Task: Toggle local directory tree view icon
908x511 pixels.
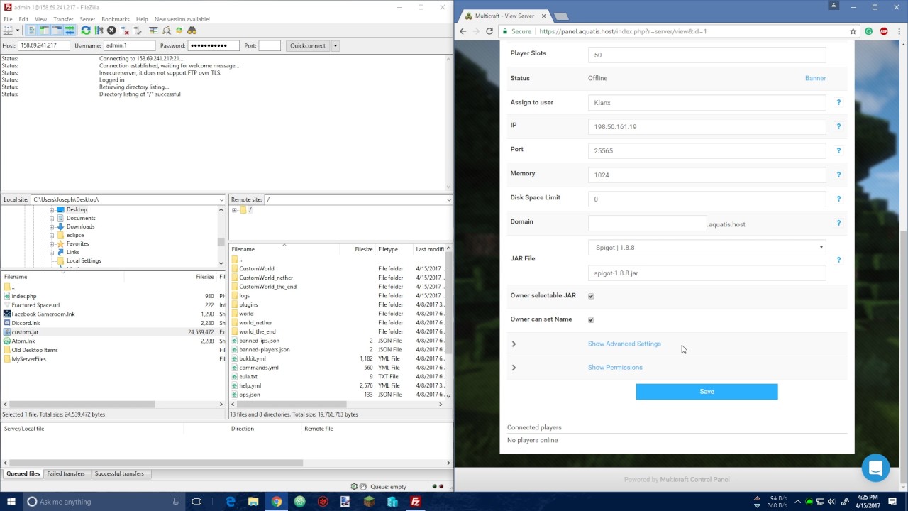Action: pyautogui.click(x=44, y=31)
